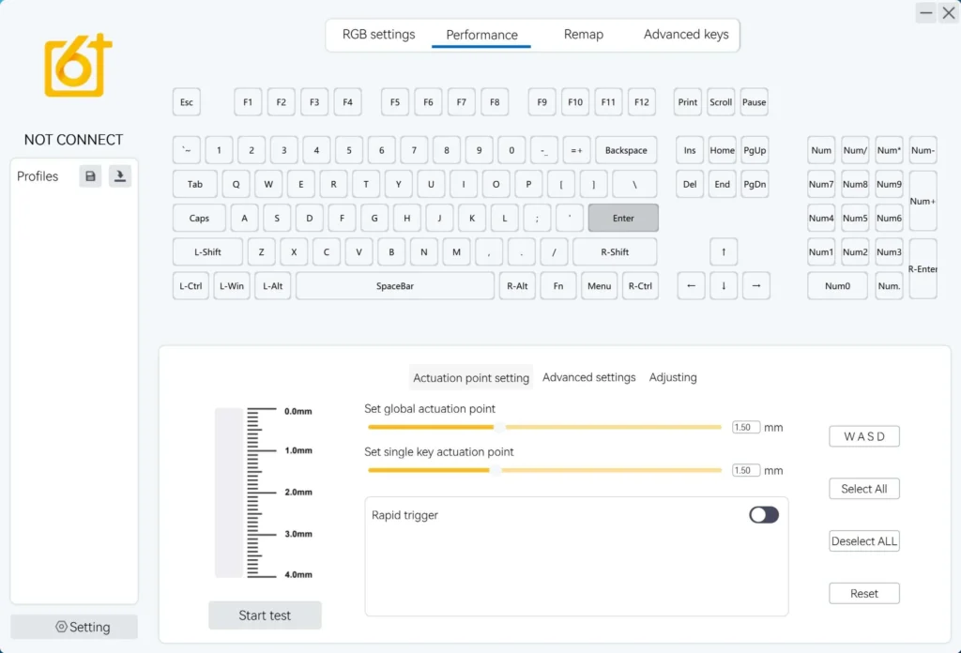This screenshot has width=961, height=653.
Task: Open Setting with the gear icon
Action: (74, 627)
